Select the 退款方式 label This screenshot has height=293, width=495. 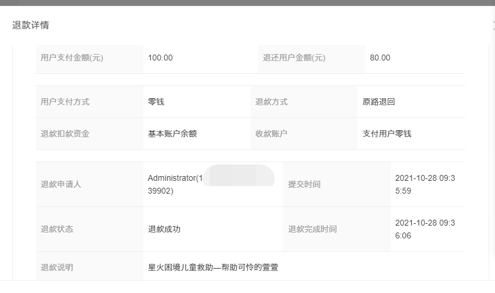tap(271, 102)
